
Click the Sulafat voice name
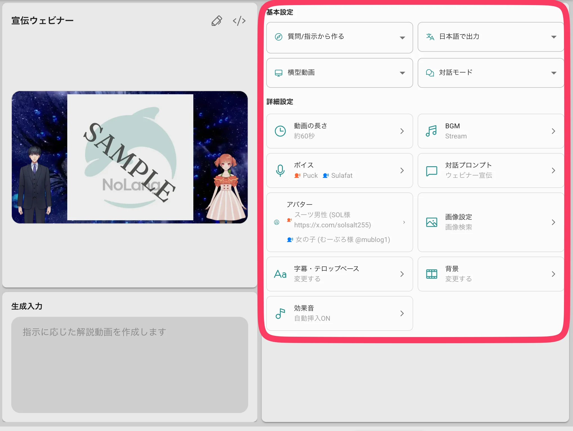342,176
